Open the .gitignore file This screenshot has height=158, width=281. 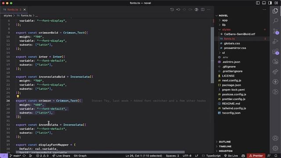[229, 66]
